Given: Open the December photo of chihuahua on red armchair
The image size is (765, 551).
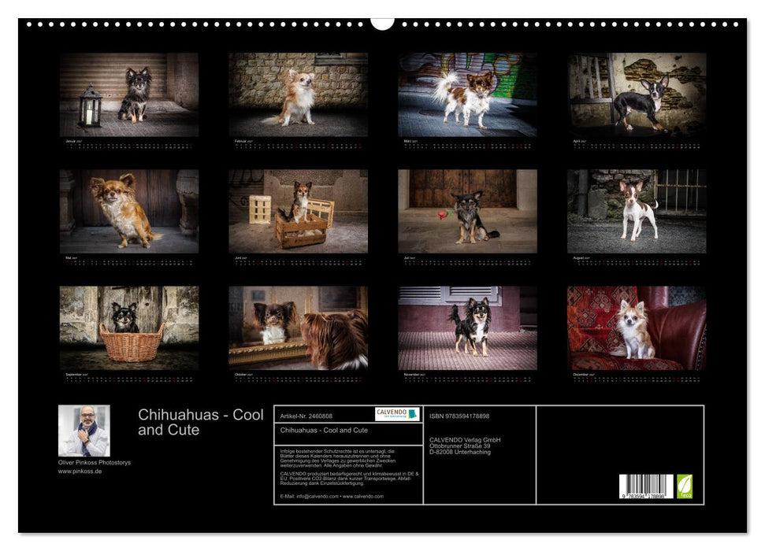Looking at the screenshot, I should point(637,327).
